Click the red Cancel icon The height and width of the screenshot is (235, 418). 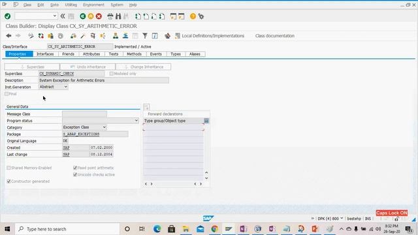coord(99,16)
